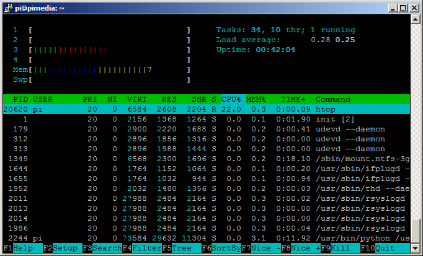Open F6 SortBy menu

click(221, 248)
